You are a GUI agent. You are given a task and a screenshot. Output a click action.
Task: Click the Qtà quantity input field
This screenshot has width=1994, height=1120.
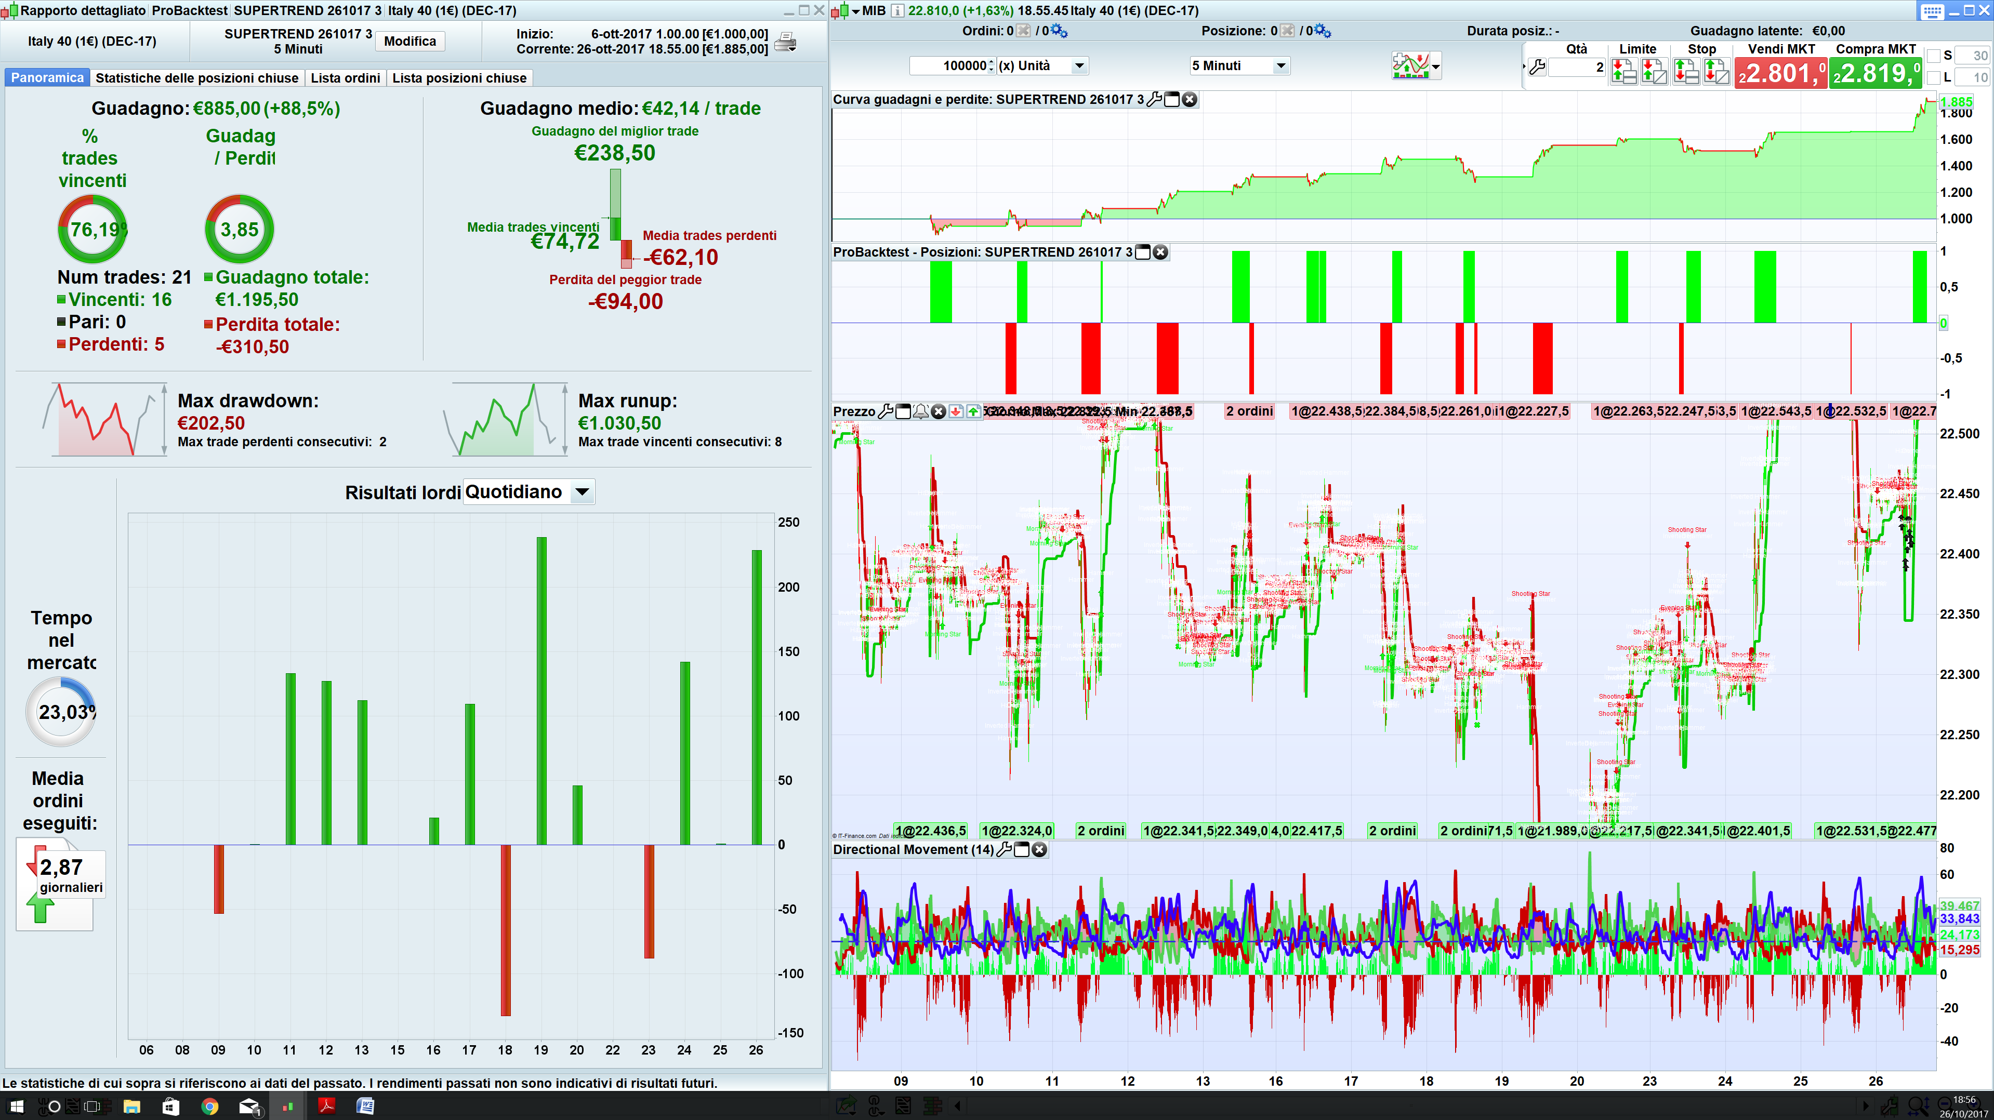(1578, 68)
